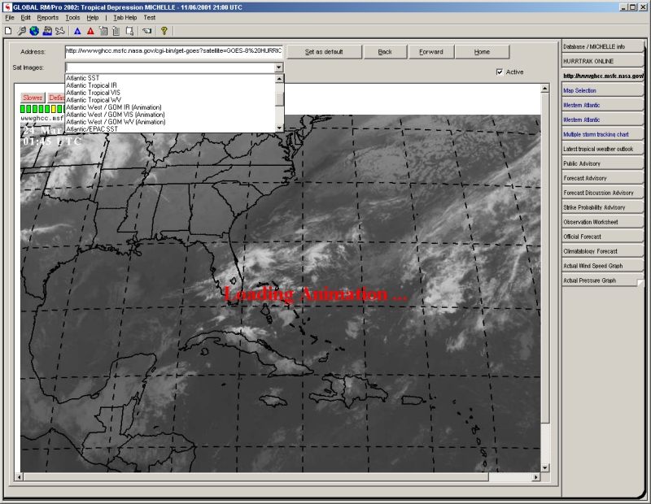Select Atlantic Tropical WV from the list
This screenshot has width=651, height=504.
[170, 100]
